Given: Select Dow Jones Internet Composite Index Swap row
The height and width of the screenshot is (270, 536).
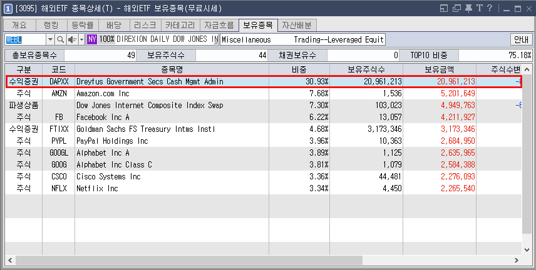Looking at the screenshot, I should point(264,105).
